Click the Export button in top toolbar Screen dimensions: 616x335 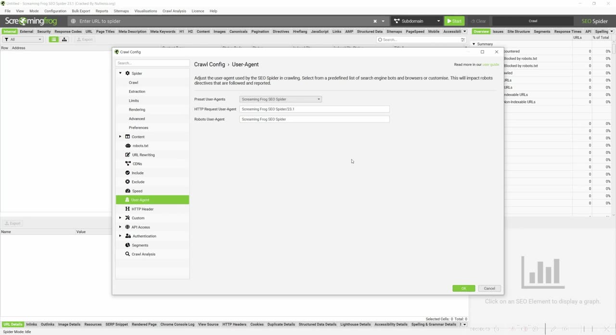[x=84, y=39]
